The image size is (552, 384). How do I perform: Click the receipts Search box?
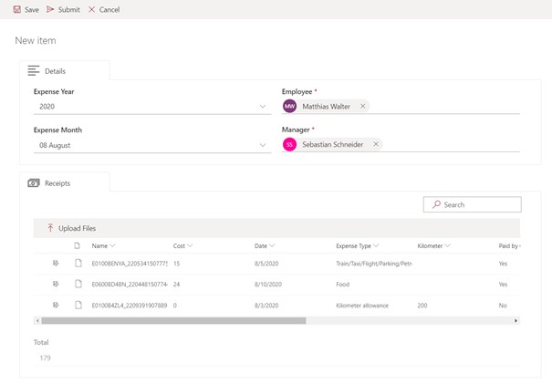(472, 204)
